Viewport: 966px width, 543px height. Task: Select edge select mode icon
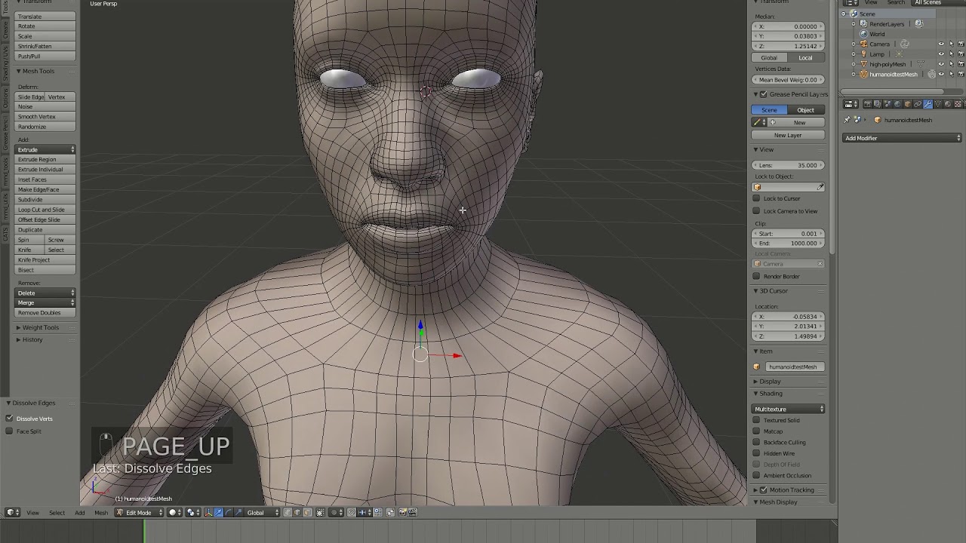297,513
